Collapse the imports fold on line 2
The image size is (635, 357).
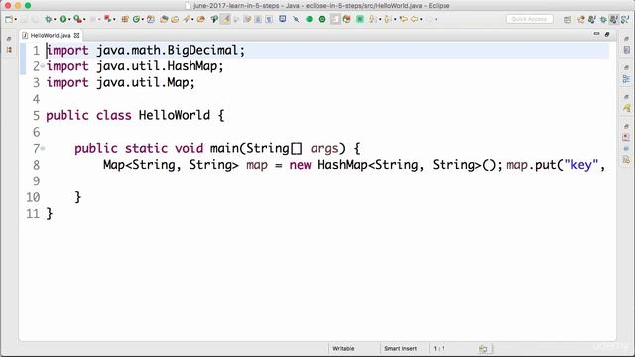(x=43, y=66)
